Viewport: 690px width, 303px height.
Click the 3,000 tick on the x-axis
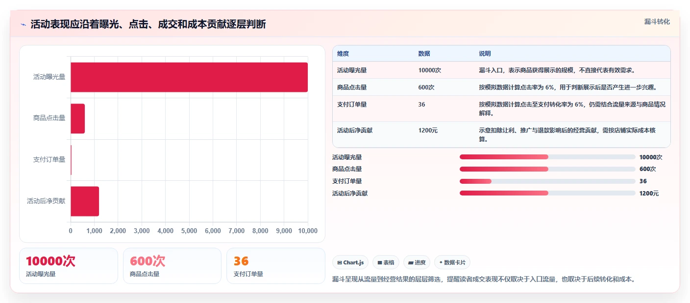pyautogui.click(x=142, y=231)
